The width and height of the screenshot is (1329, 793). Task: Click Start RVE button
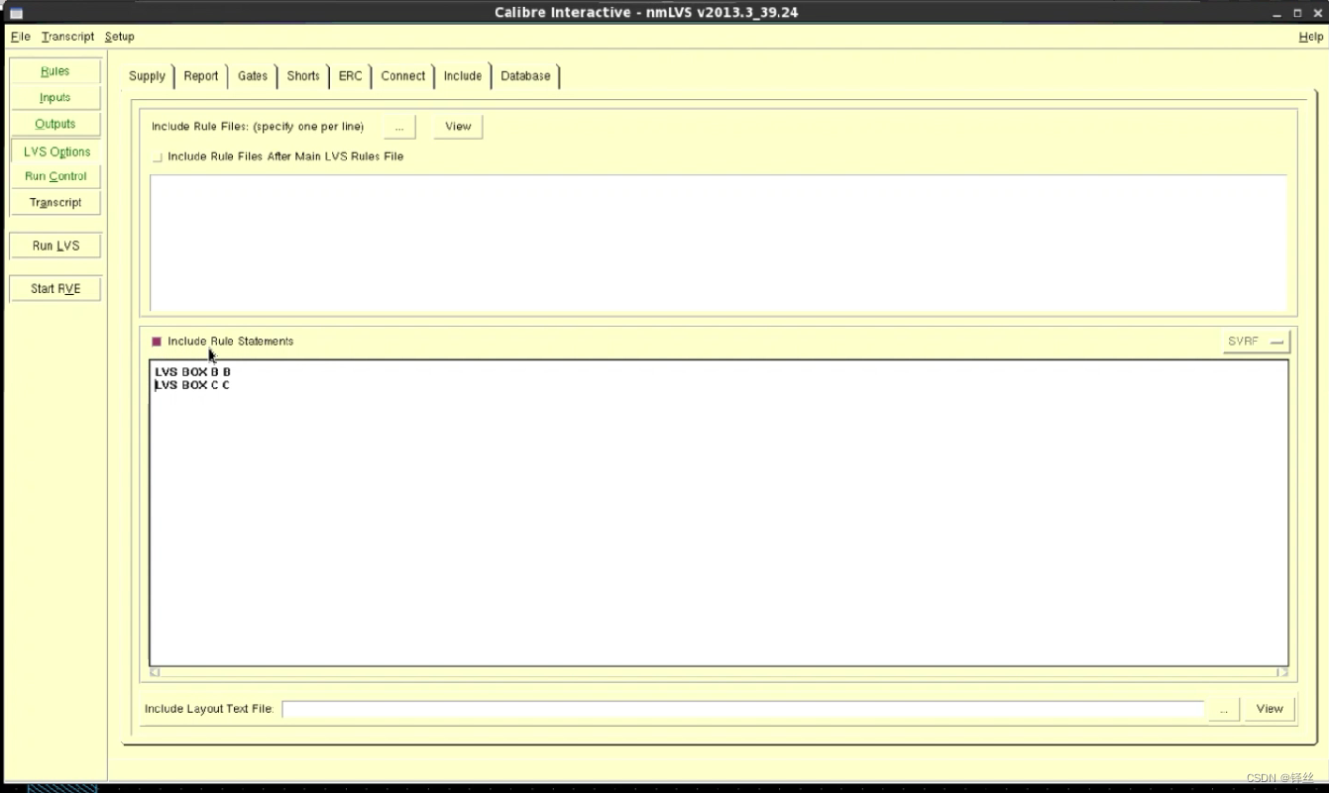(x=55, y=289)
